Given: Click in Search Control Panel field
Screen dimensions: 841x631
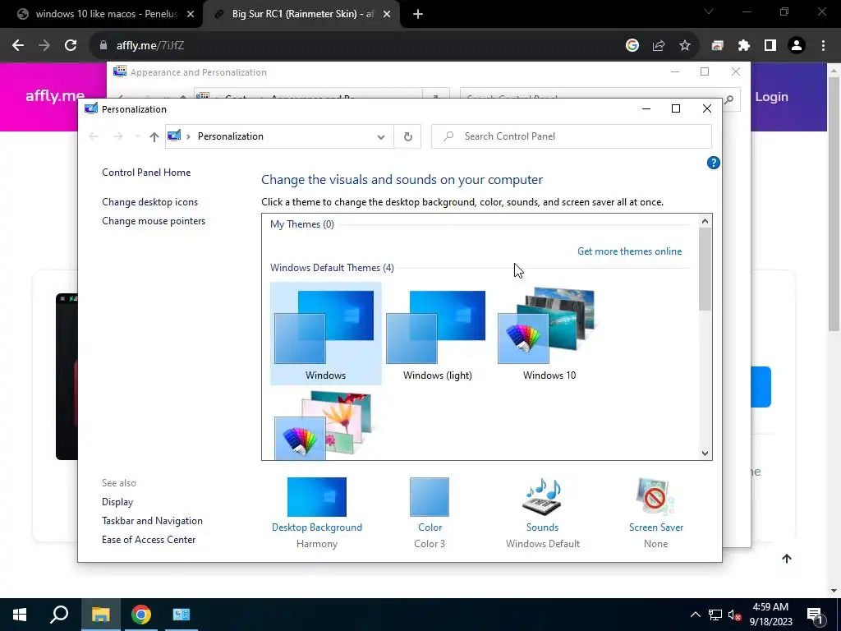Looking at the screenshot, I should (572, 136).
